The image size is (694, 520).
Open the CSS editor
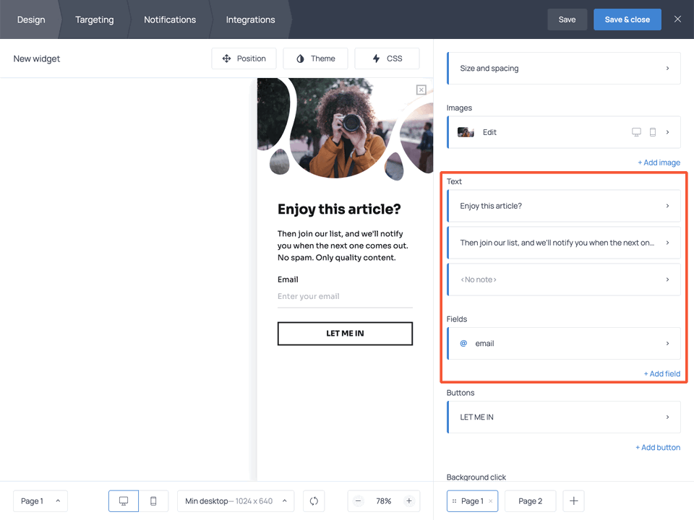click(x=387, y=58)
